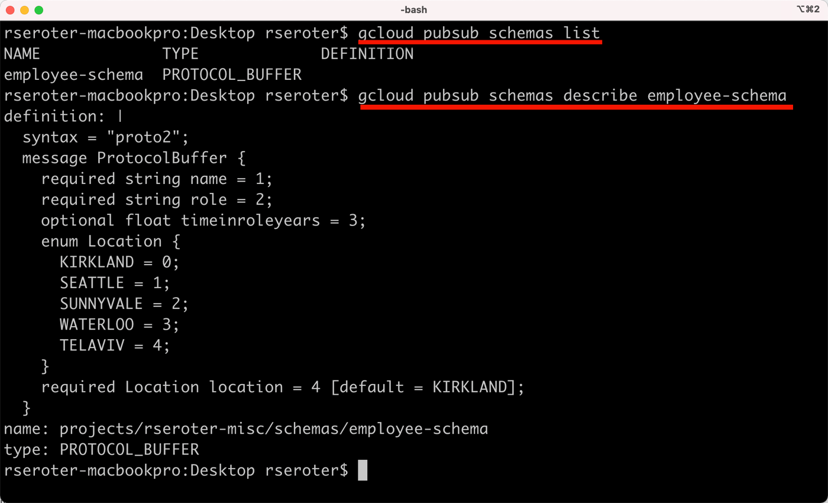Image resolution: width=828 pixels, height=503 pixels.
Task: Click employee-schema in the list output row
Action: pos(73,75)
